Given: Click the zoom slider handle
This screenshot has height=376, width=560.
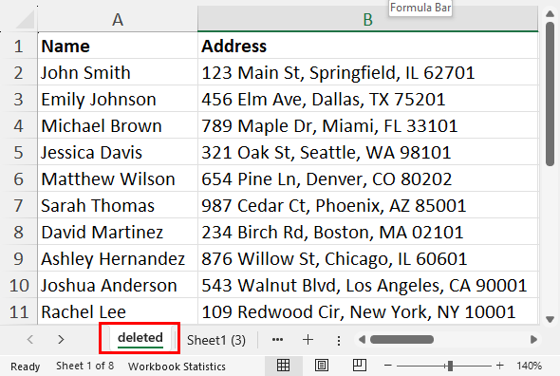Looking at the screenshot, I should (450, 366).
